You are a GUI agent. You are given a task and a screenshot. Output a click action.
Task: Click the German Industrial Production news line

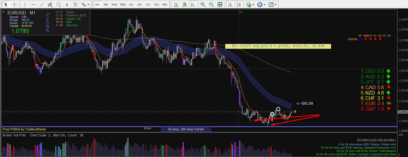pos(358,147)
